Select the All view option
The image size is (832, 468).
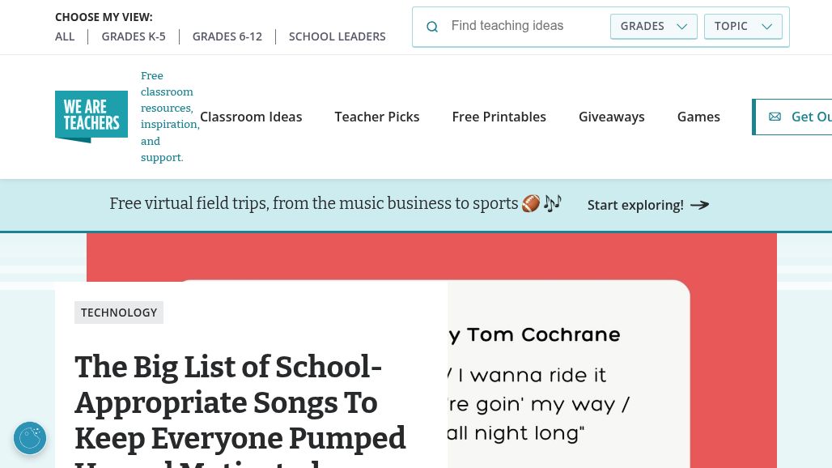[65, 36]
